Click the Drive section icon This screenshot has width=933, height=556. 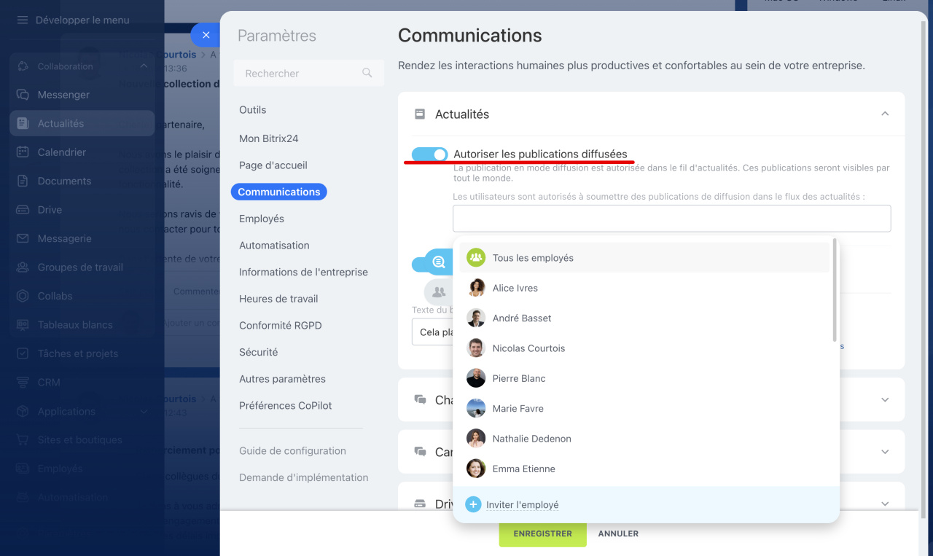pos(420,504)
